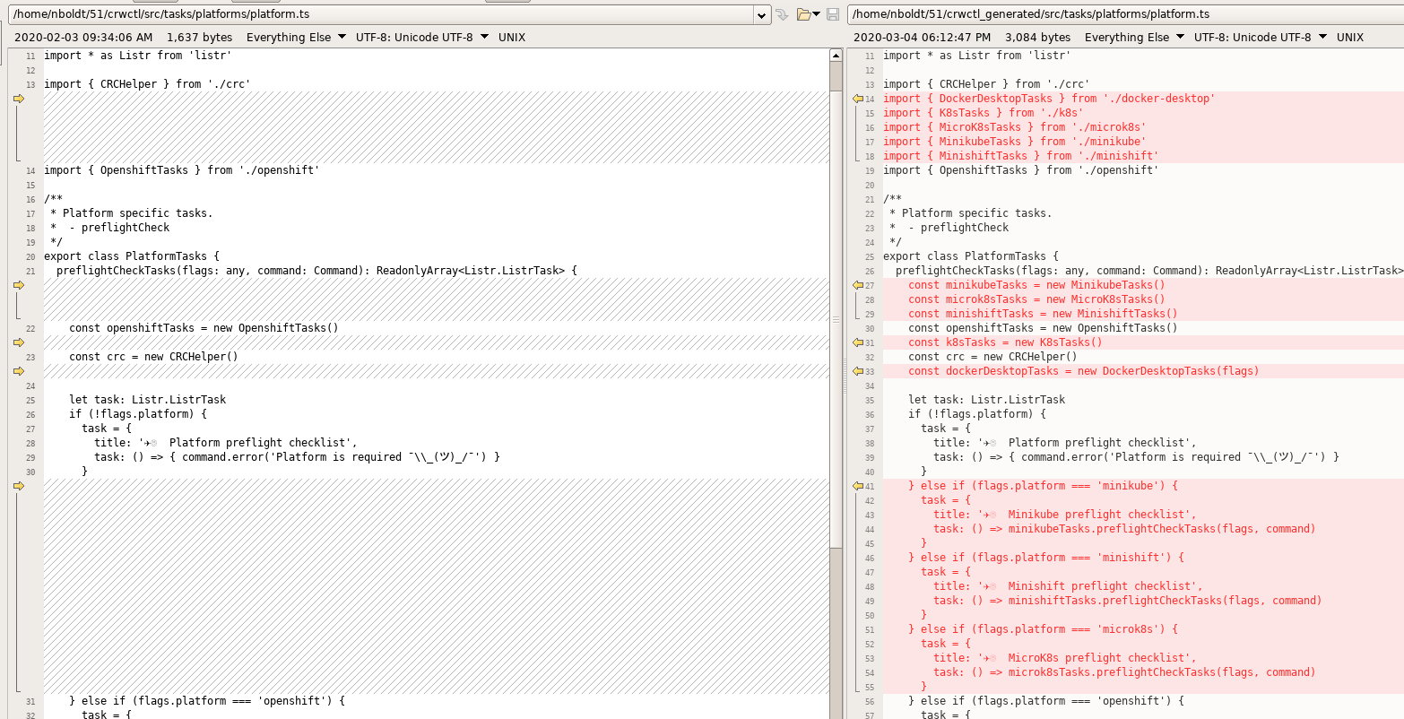
Task: Click left line 20 'export class PlatformTasks {'
Action: pyautogui.click(x=132, y=256)
